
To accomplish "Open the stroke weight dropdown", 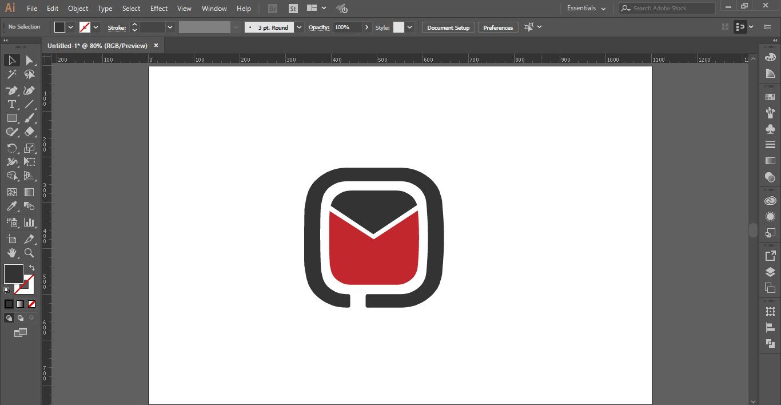I will click(x=170, y=27).
